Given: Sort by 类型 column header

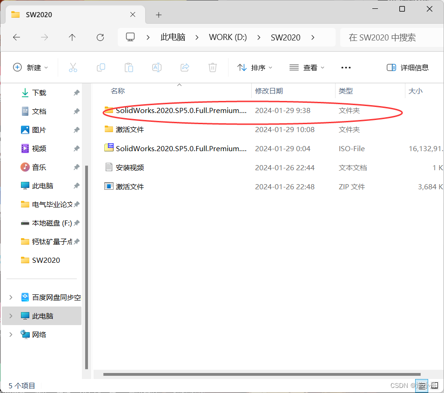Looking at the screenshot, I should pyautogui.click(x=346, y=91).
